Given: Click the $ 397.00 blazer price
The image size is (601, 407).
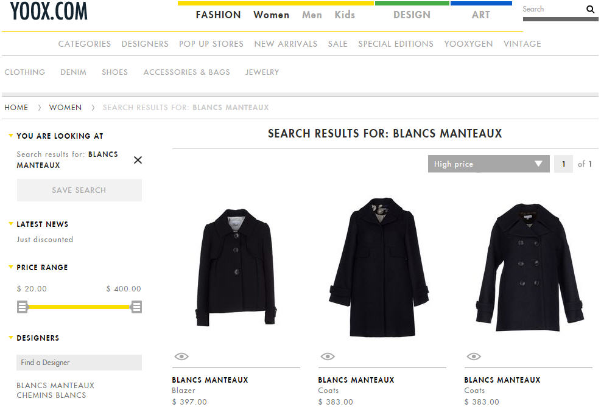Looking at the screenshot, I should pos(189,402).
